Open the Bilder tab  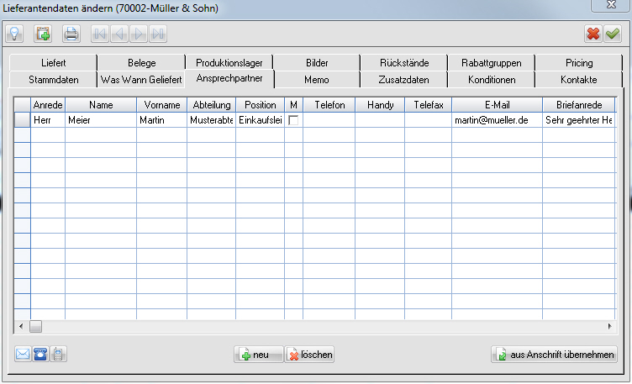pyautogui.click(x=317, y=63)
